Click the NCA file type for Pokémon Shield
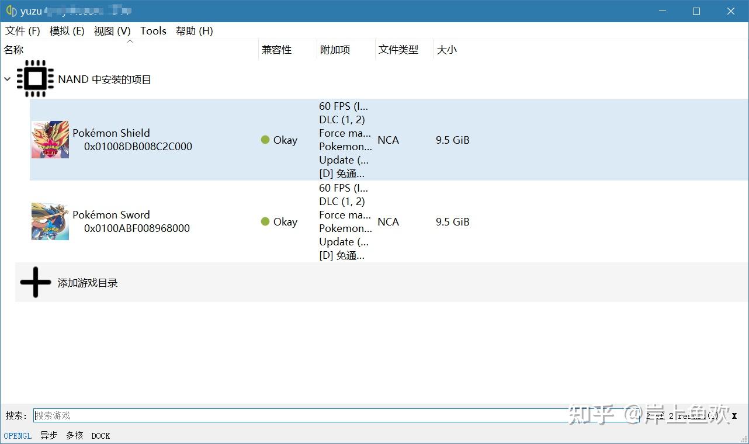Viewport: 749px width, 444px height. point(389,140)
